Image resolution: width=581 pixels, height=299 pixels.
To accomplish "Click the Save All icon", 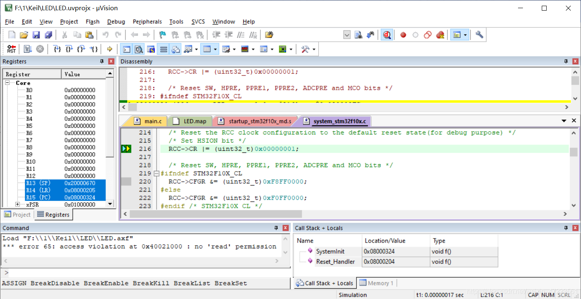I will [48, 35].
